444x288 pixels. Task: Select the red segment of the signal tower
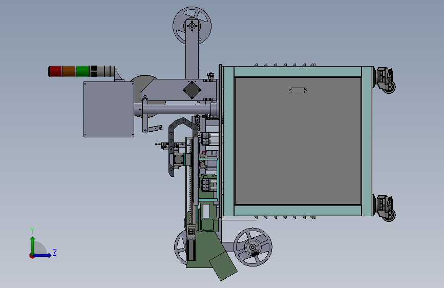click(x=55, y=71)
